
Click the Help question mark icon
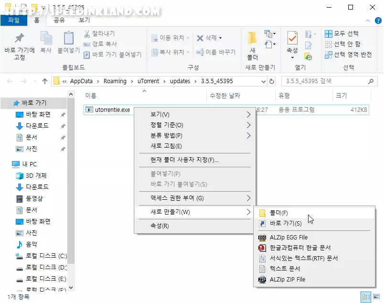378,21
